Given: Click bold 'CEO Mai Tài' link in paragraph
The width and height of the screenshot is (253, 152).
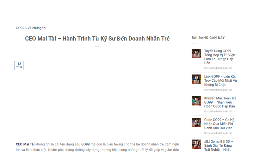Looking at the screenshot, I should click(x=25, y=144).
